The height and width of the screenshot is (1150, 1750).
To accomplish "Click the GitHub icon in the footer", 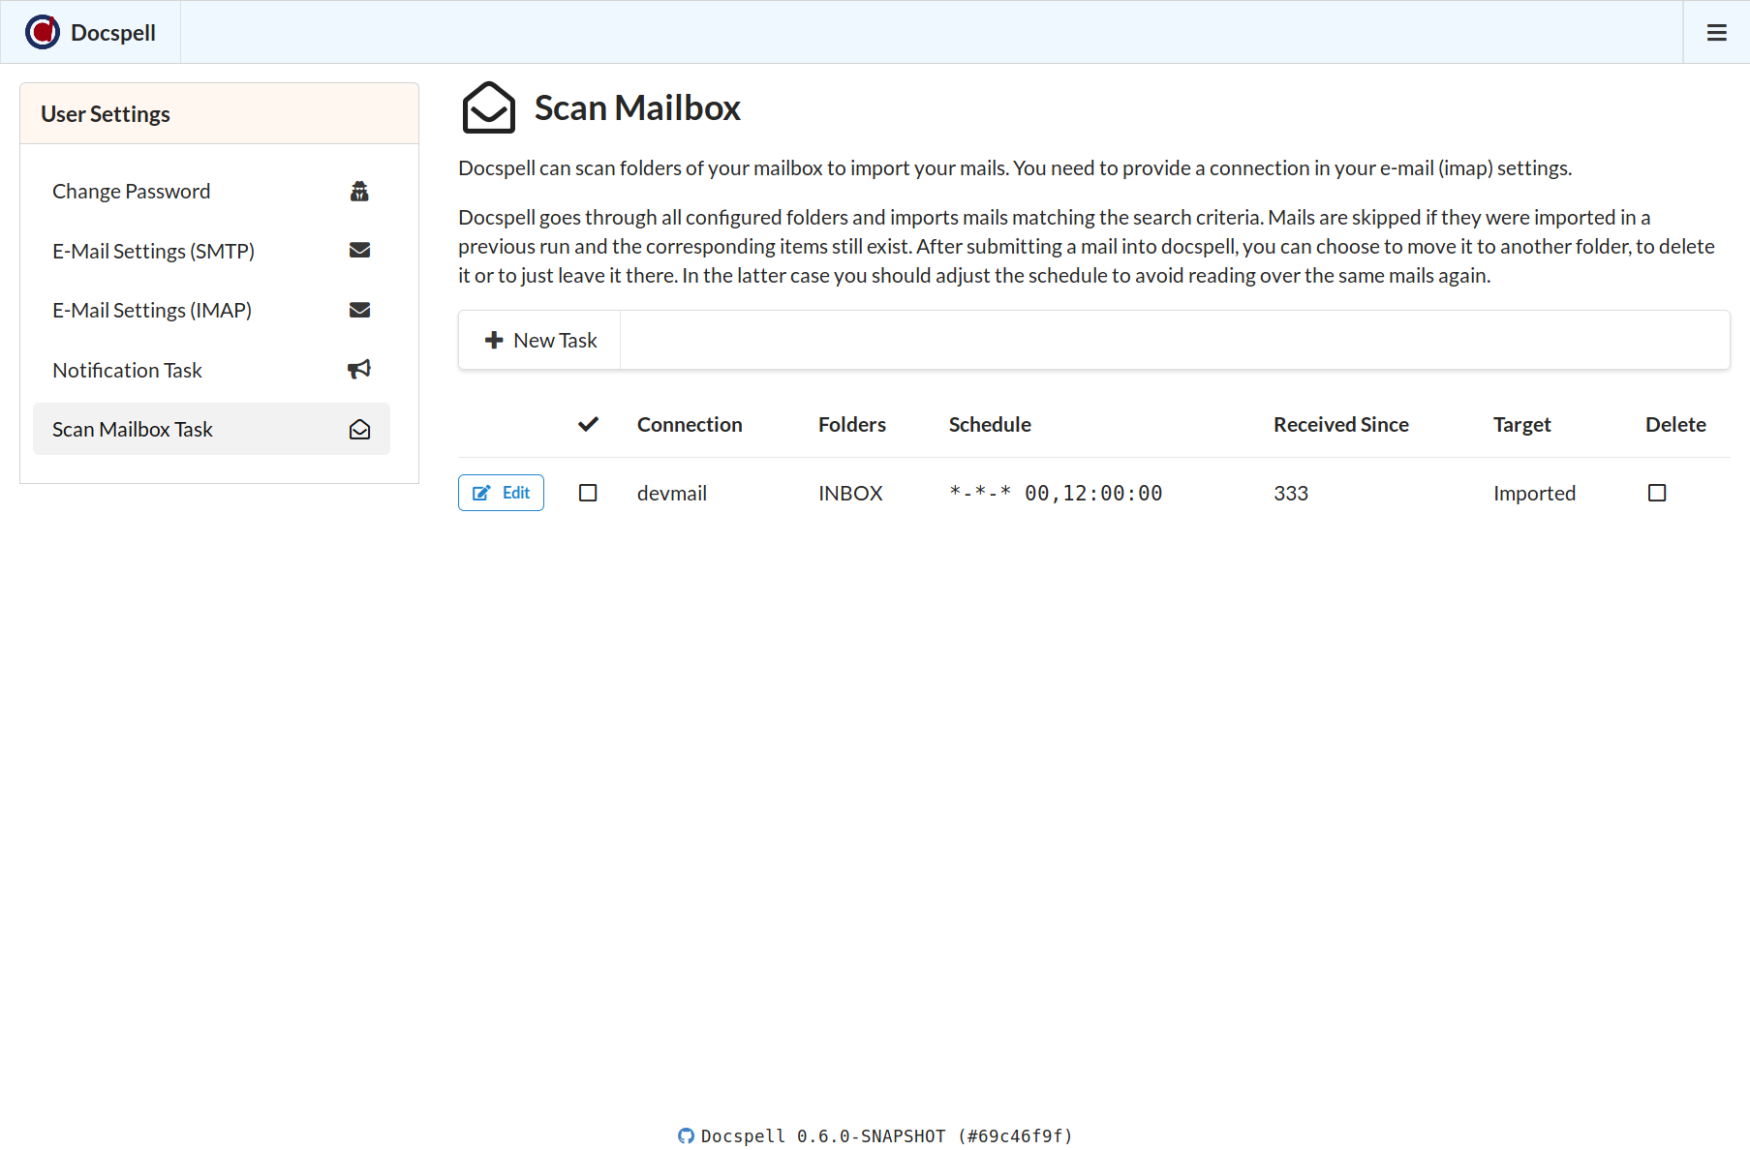I will (686, 1135).
